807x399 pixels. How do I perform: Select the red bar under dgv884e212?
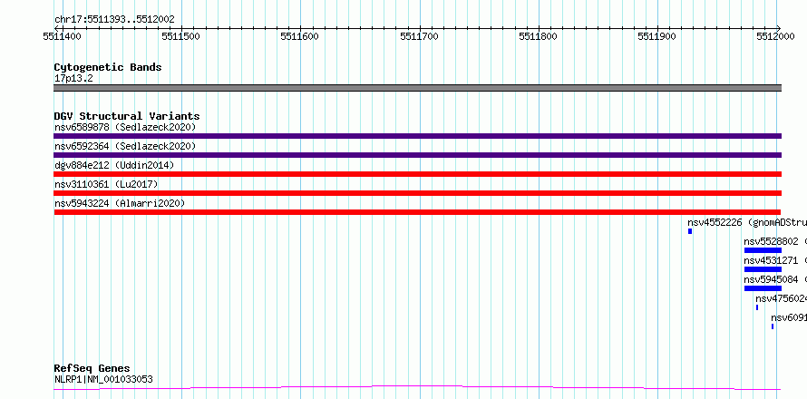pyautogui.click(x=417, y=174)
